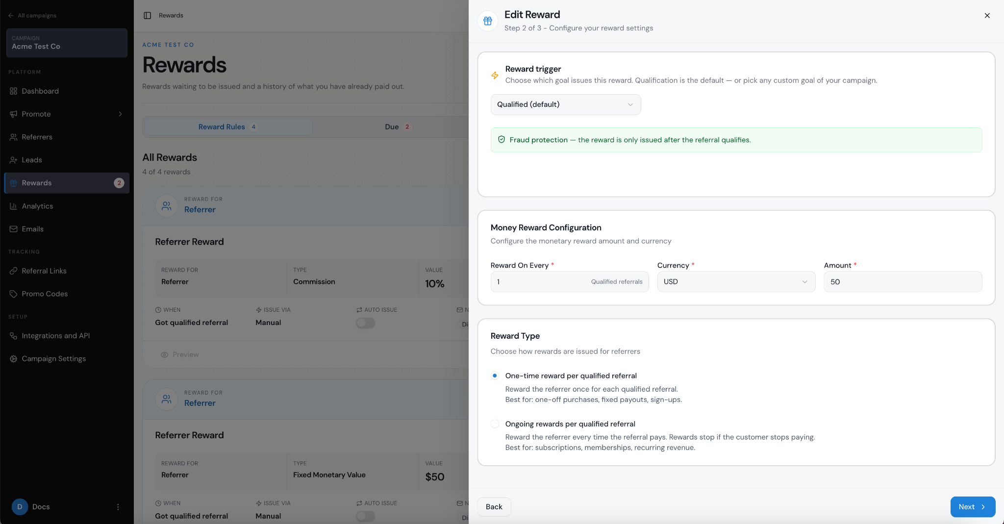1004x524 pixels.
Task: Click the Leads person-plus icon
Action: [13, 160]
